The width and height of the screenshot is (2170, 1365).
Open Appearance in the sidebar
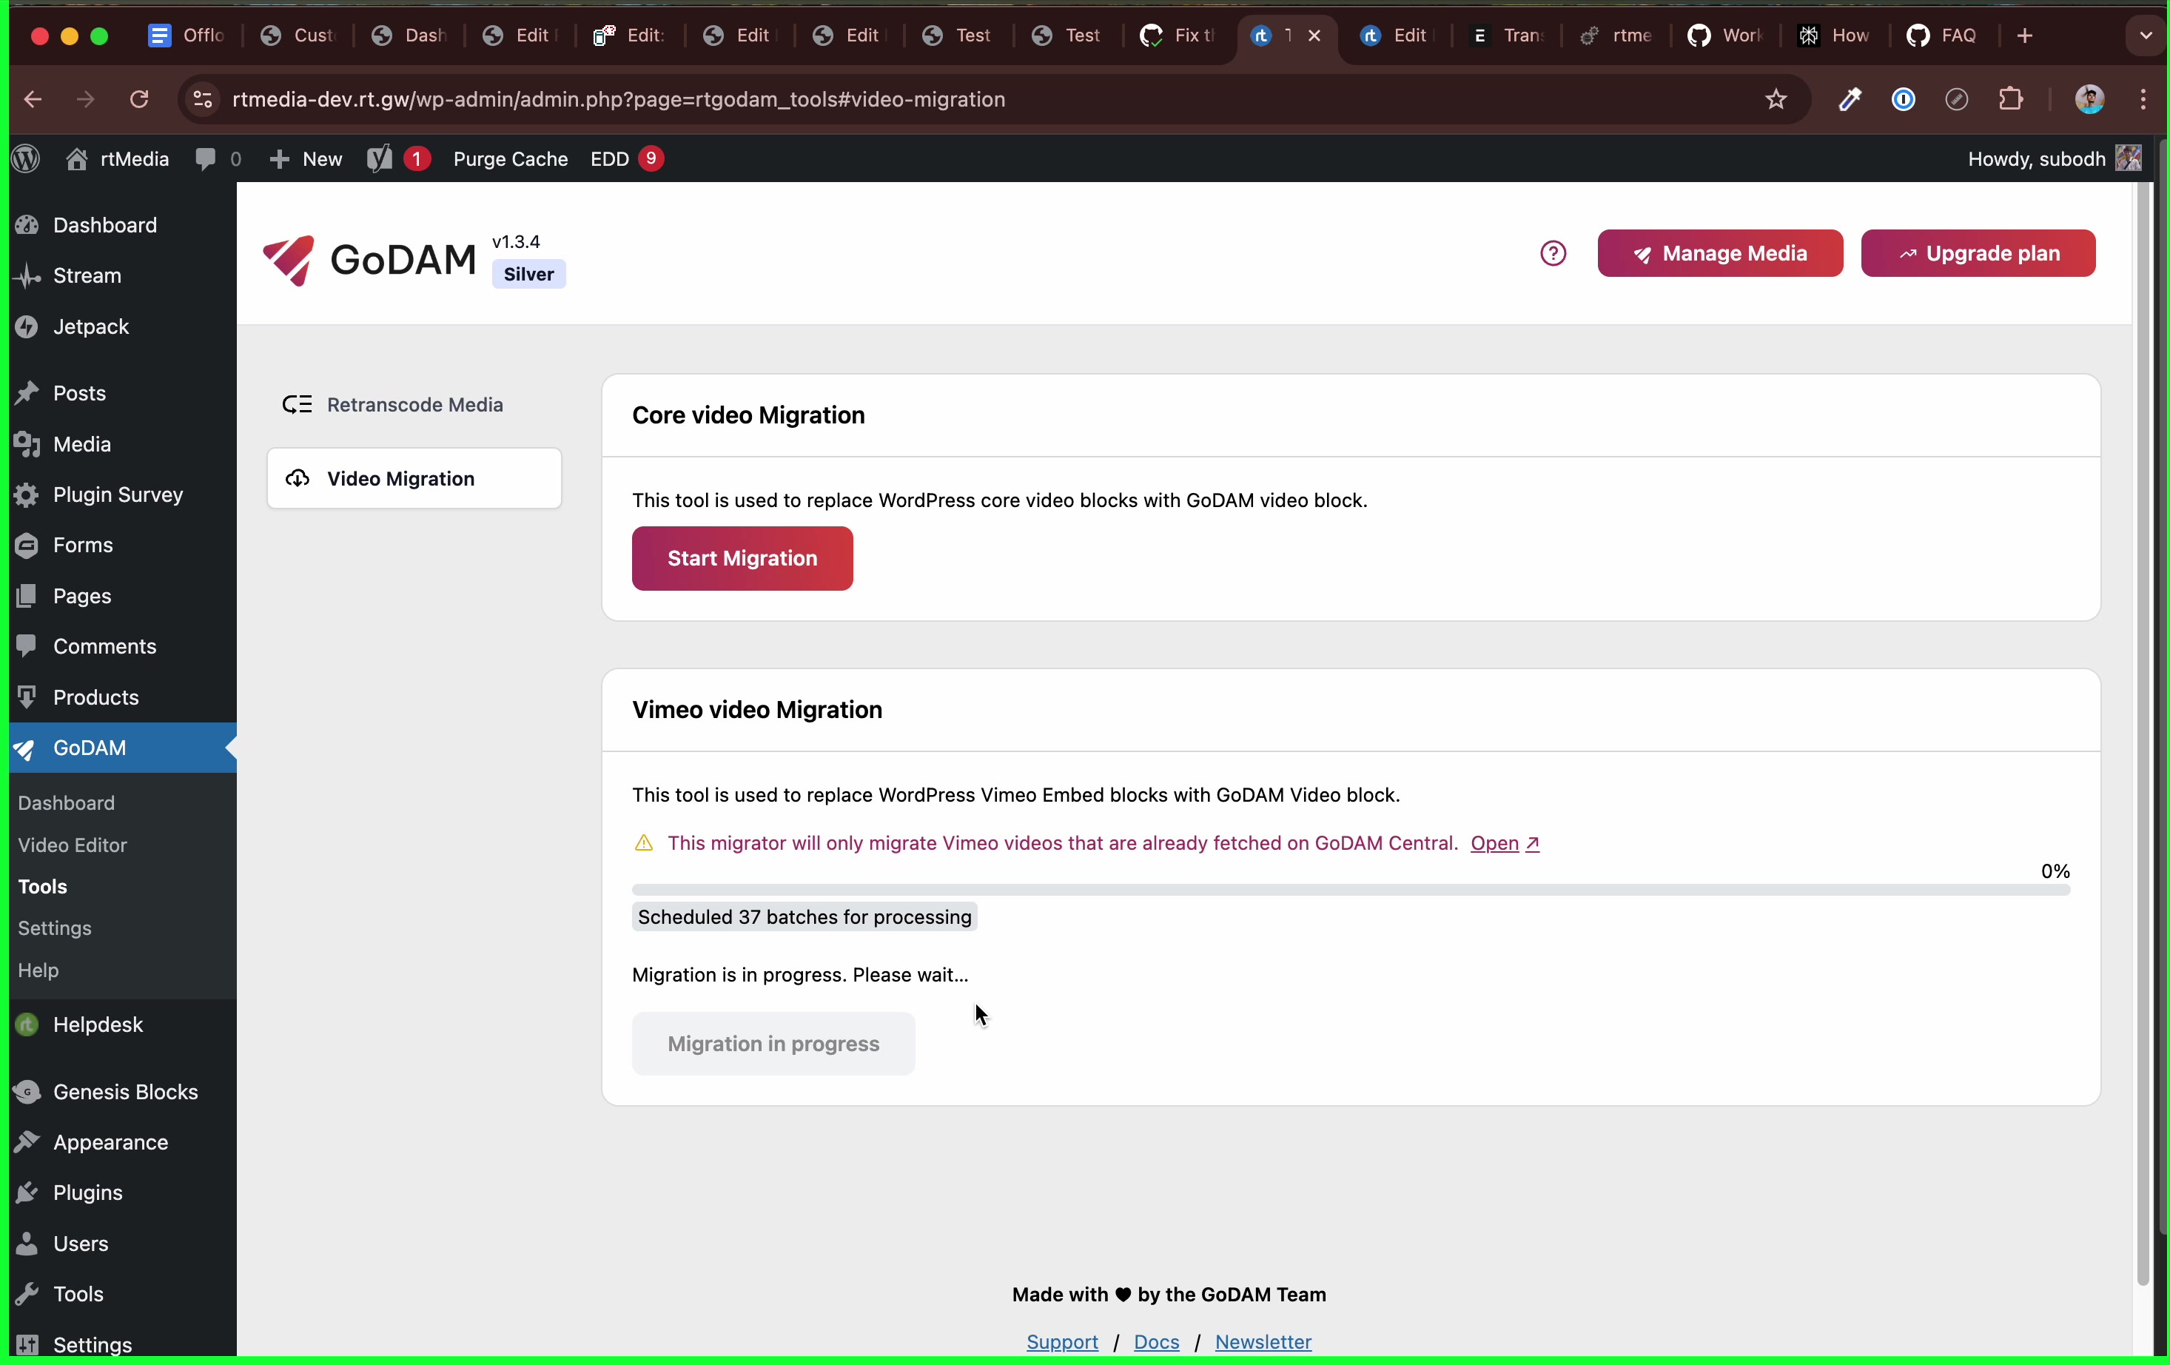pyautogui.click(x=123, y=1142)
